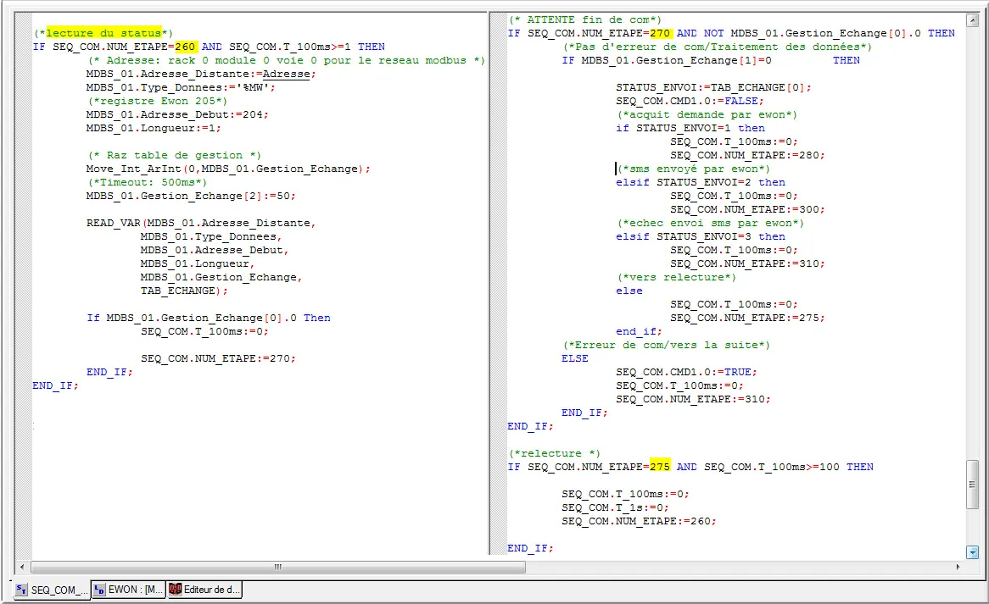989x604 pixels.
Task: Click the comment "(*acquit demande par ewon*)"
Action: [x=707, y=114]
